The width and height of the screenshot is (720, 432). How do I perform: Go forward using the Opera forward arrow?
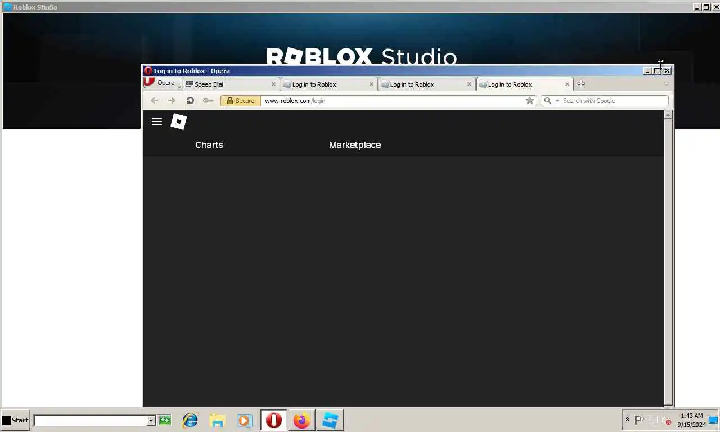click(x=172, y=101)
